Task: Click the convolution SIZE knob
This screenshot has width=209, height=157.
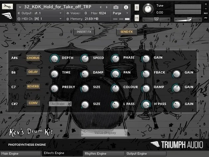Action: (85, 105)
